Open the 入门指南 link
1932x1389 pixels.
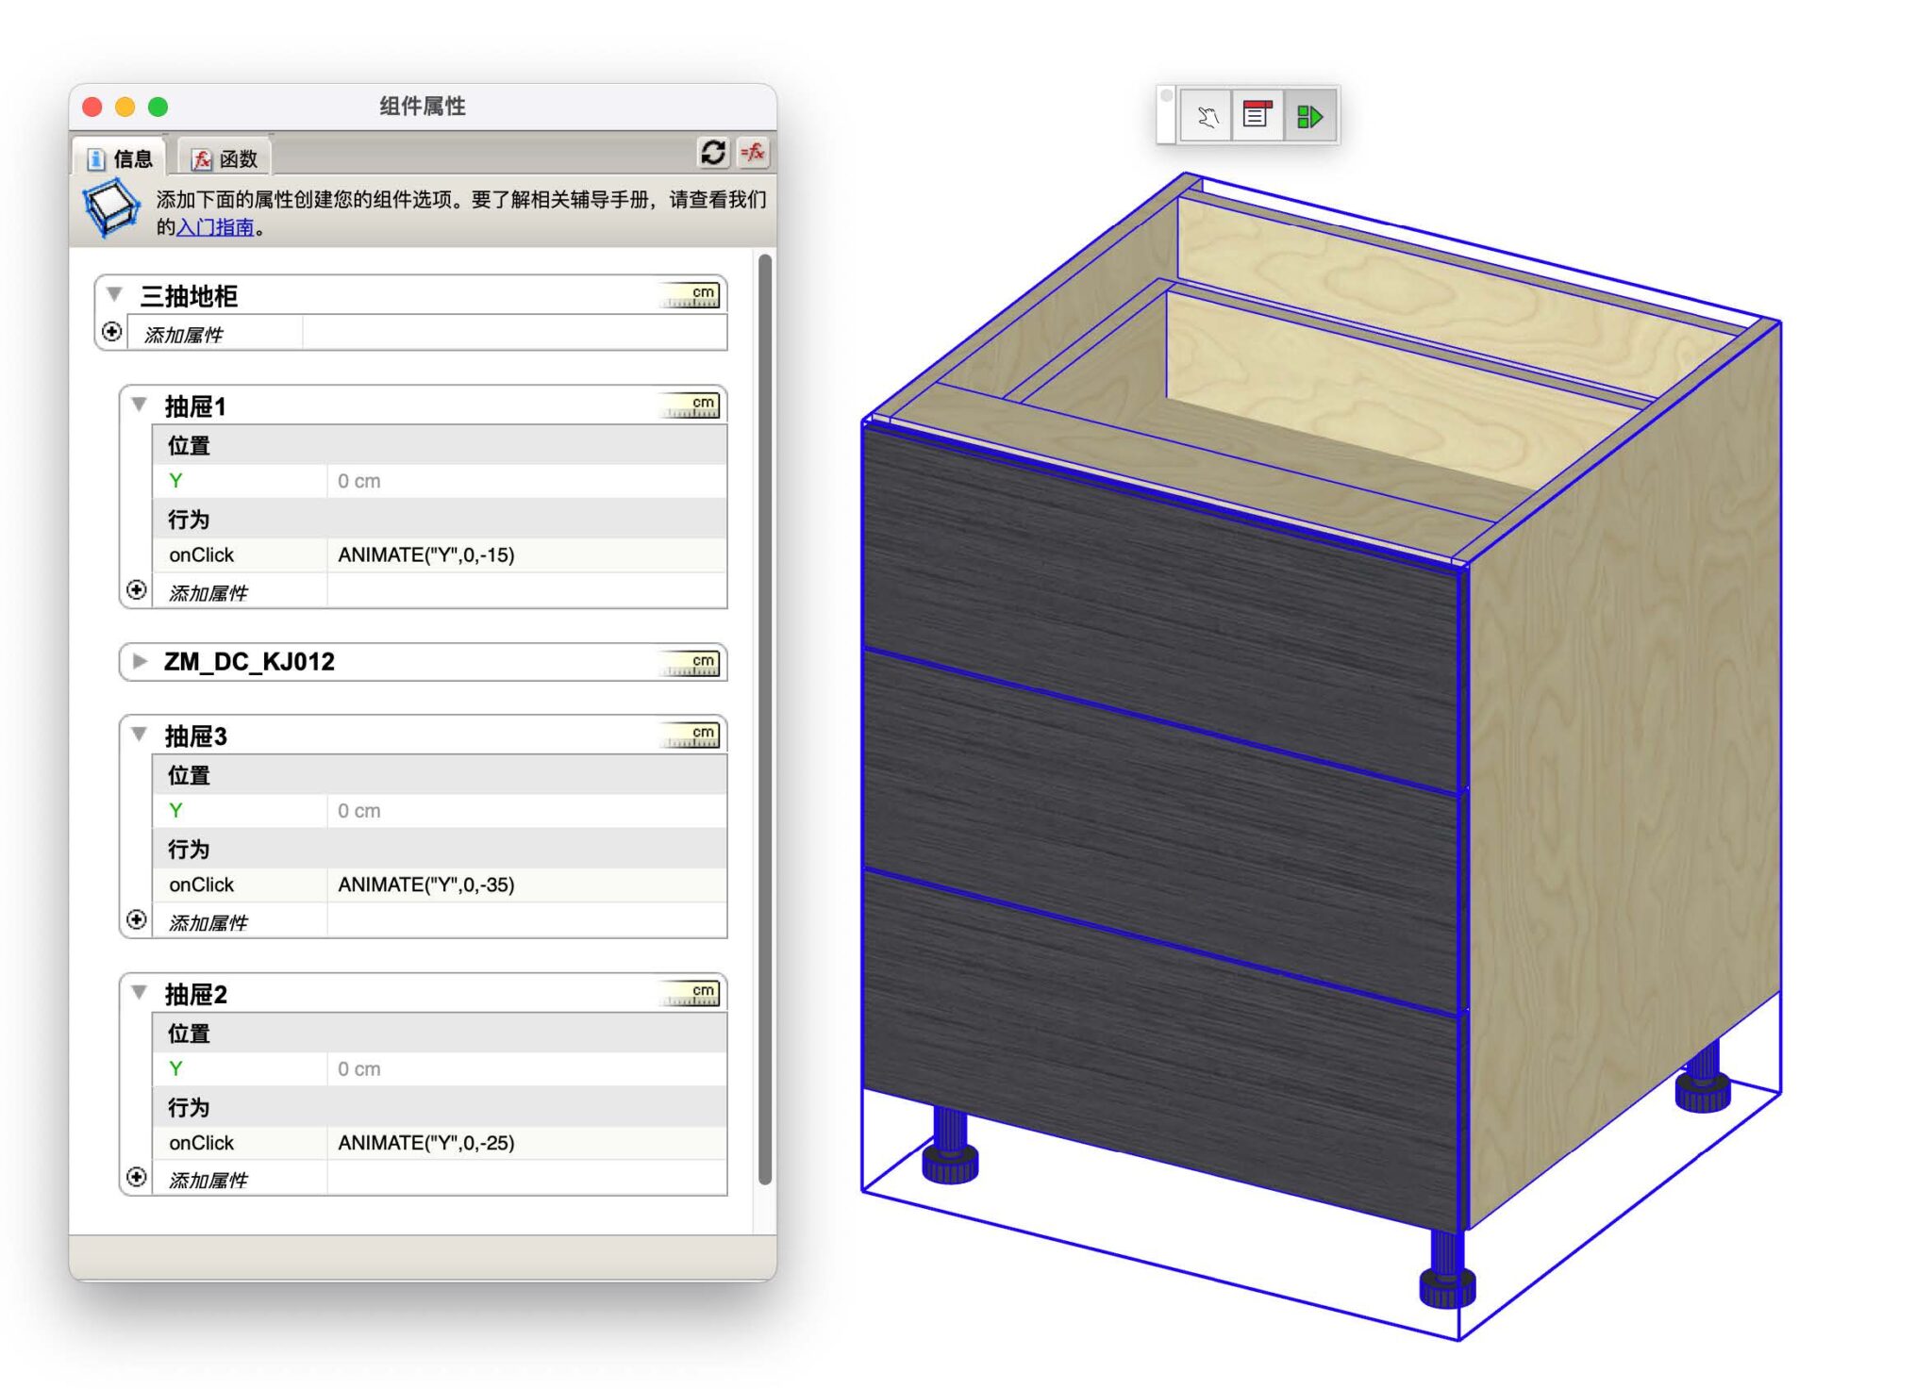[x=215, y=227]
